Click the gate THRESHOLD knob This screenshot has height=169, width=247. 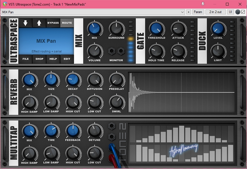tap(157, 29)
